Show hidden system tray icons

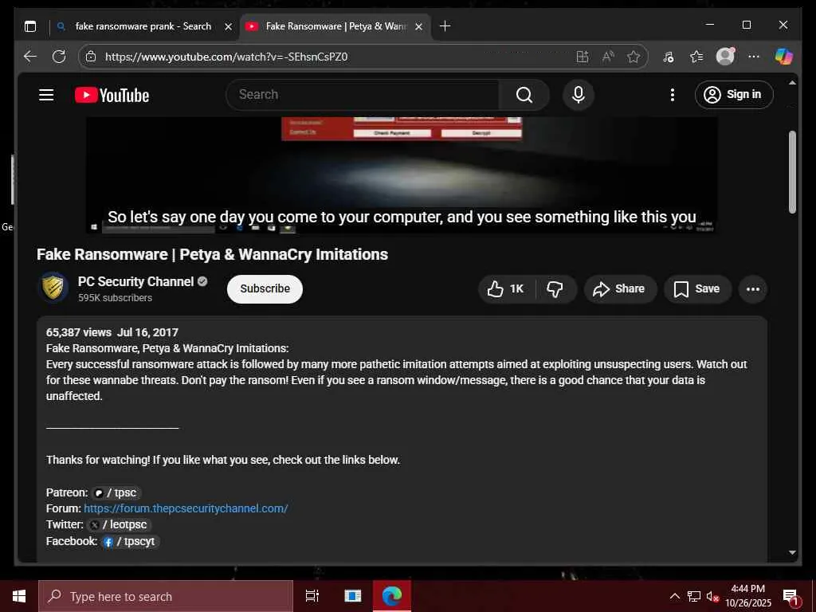tap(674, 596)
